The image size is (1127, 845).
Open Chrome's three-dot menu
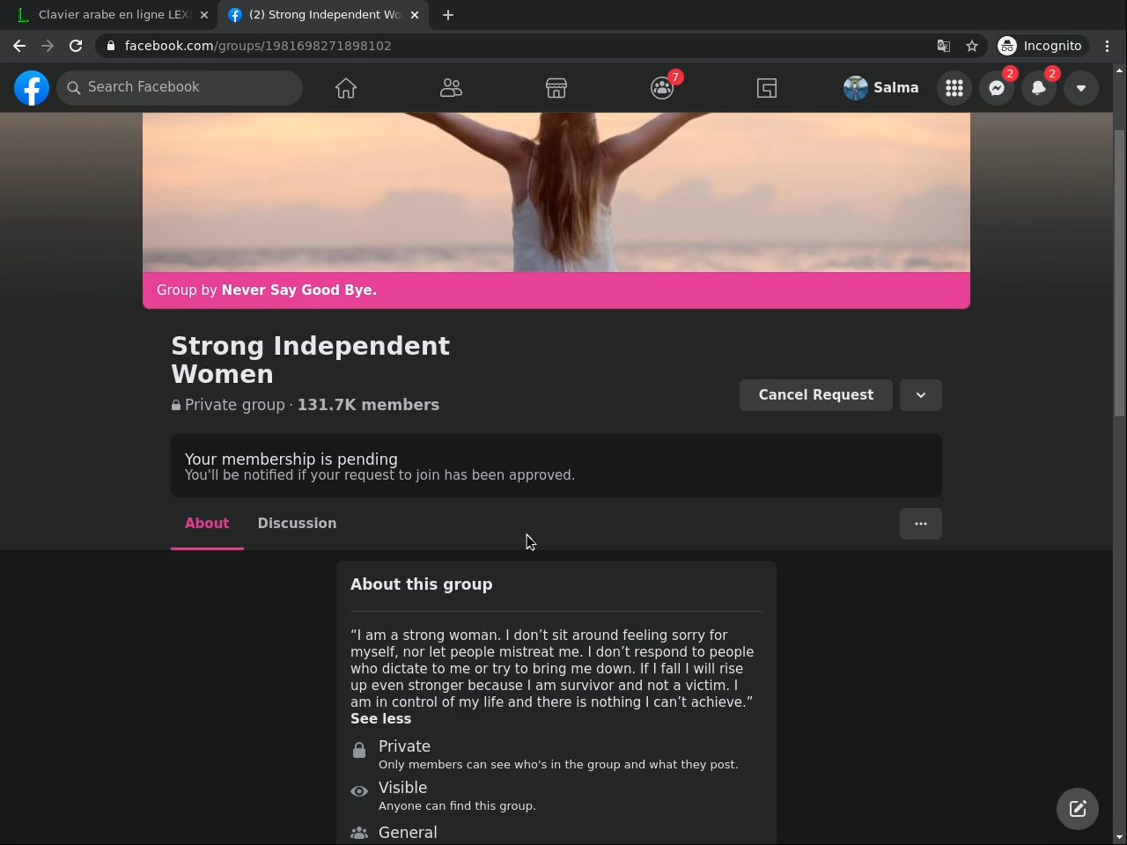pyautogui.click(x=1108, y=46)
